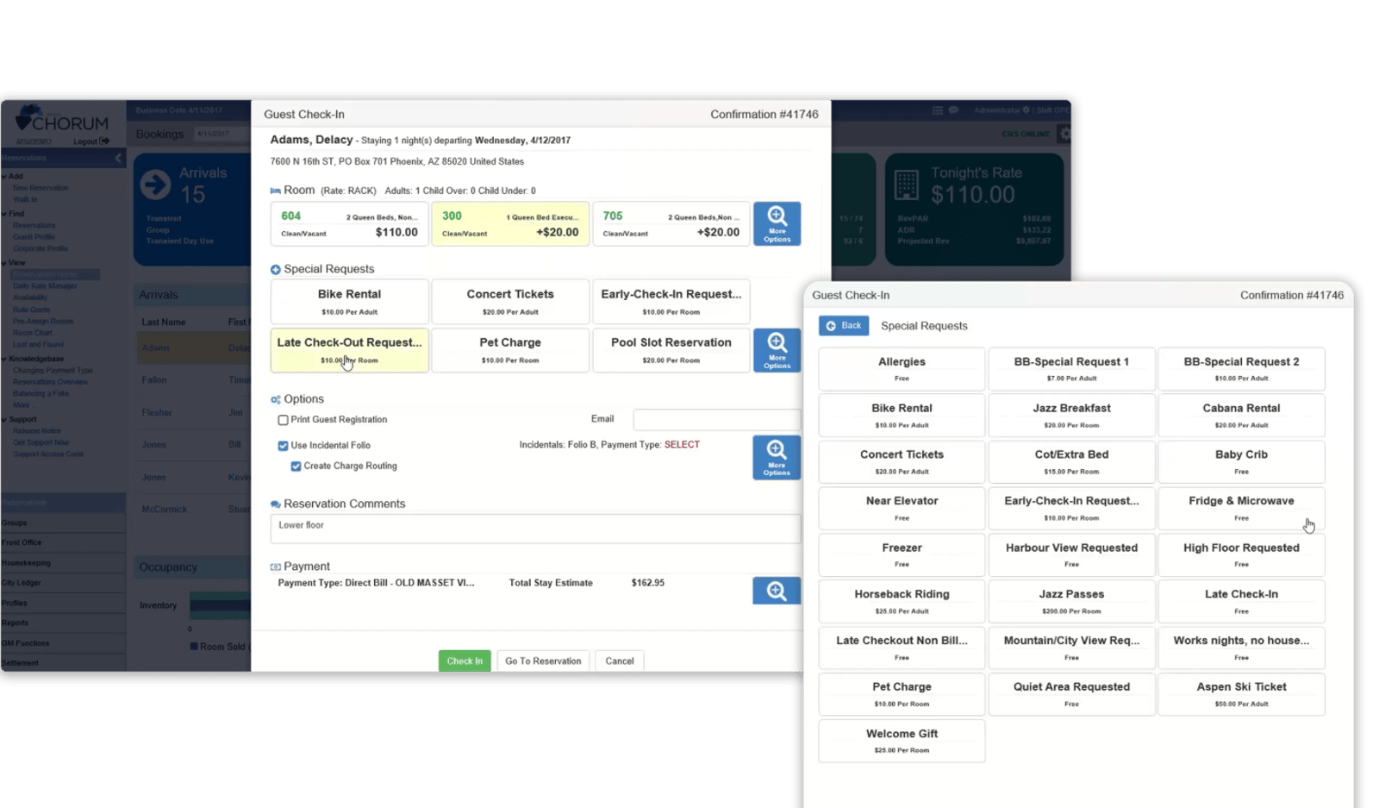Edit the Reservation Comments field
1379x808 pixels.
tap(535, 529)
